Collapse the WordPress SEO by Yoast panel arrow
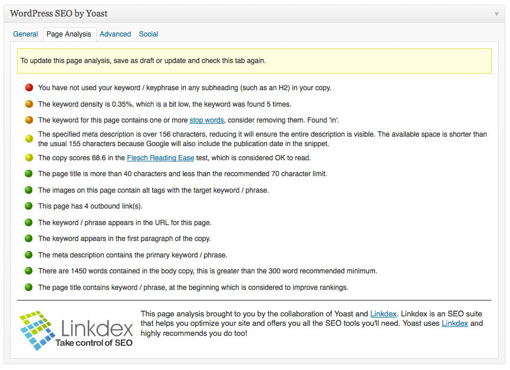This screenshot has width=510, height=370. 496,14
